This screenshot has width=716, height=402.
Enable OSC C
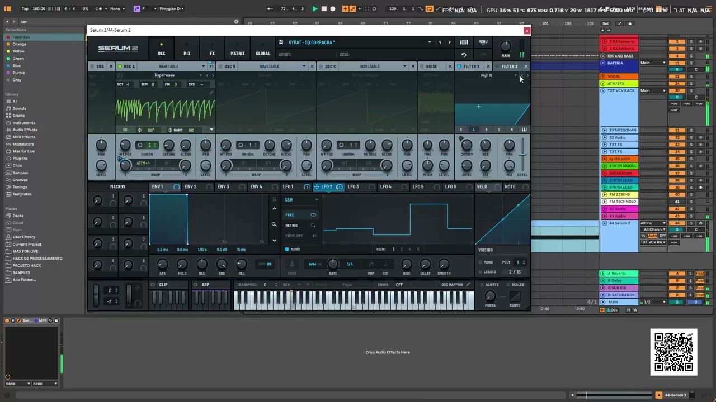tap(321, 66)
